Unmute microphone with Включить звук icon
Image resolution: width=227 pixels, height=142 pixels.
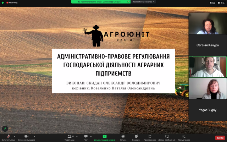[9, 136]
